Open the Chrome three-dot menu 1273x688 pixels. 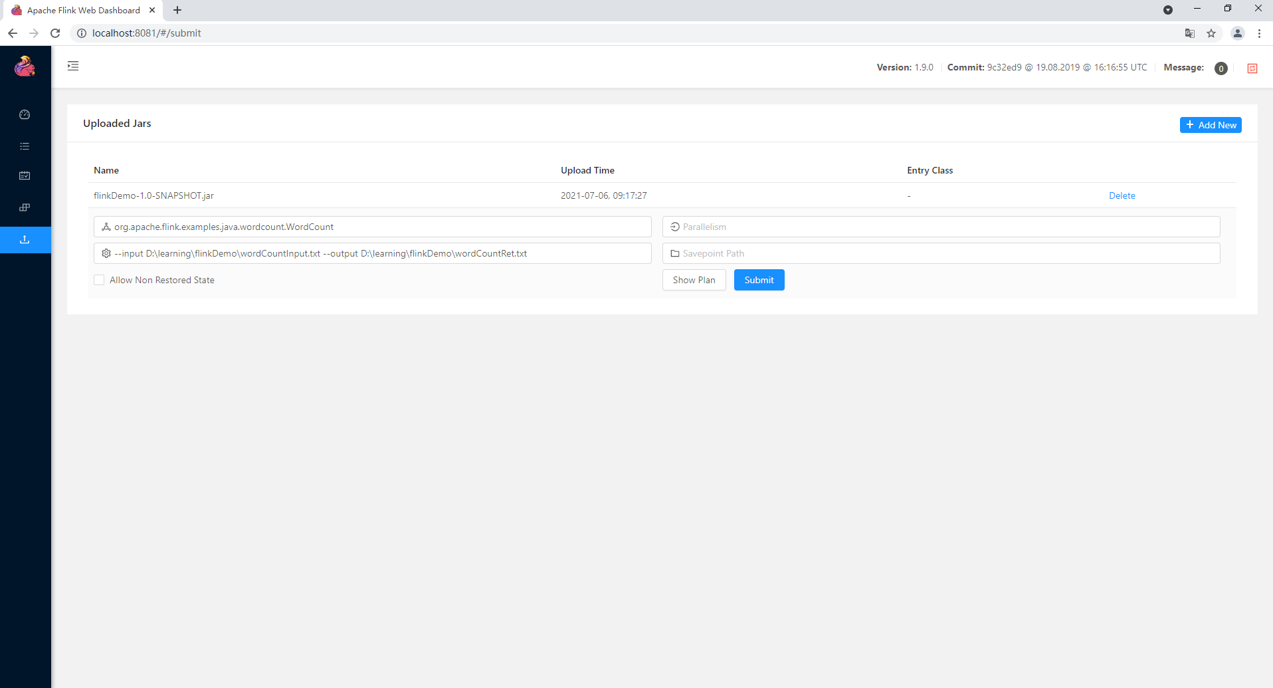point(1259,33)
